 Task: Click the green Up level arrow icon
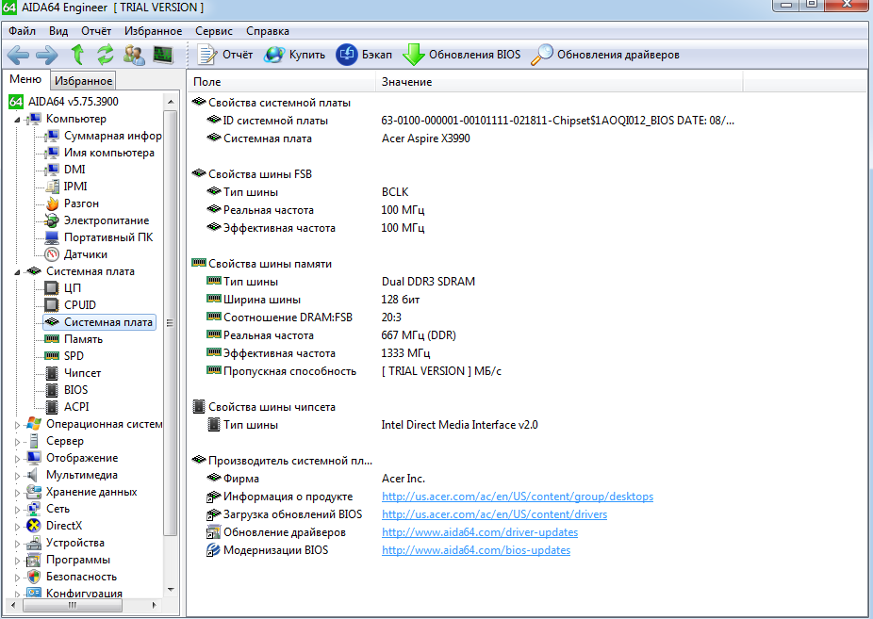pyautogui.click(x=77, y=55)
